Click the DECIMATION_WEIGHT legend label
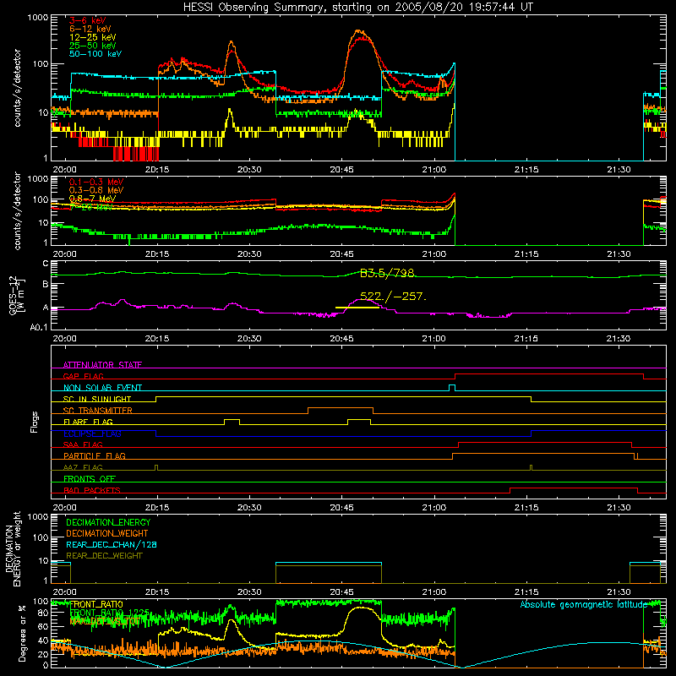 [107, 533]
